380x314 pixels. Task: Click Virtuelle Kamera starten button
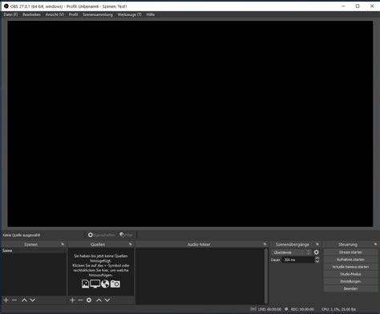coord(350,267)
